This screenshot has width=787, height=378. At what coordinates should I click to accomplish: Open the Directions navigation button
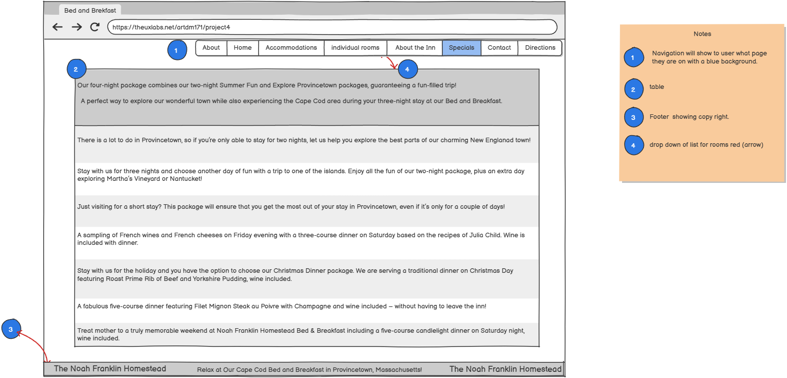[540, 48]
